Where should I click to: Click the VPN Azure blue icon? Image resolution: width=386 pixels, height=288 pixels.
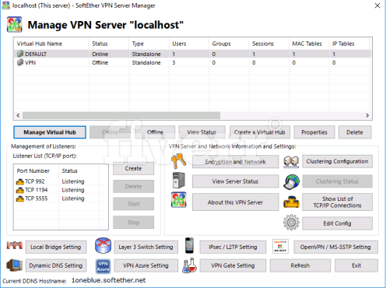(103, 266)
